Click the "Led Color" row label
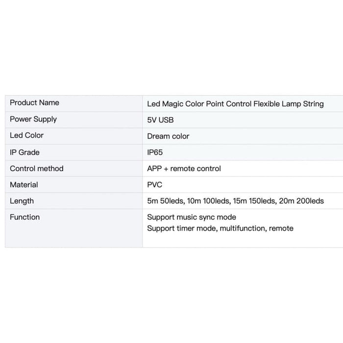 coord(26,135)
